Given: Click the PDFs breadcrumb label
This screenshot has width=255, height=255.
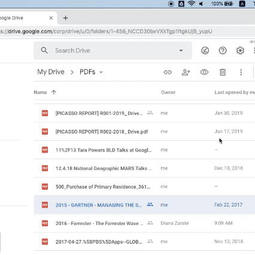Looking at the screenshot, I should tap(87, 72).
